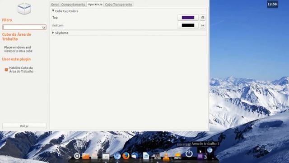
Task: Click the 'Place windows and viewports on a cube' description
Action: [x=18, y=49]
